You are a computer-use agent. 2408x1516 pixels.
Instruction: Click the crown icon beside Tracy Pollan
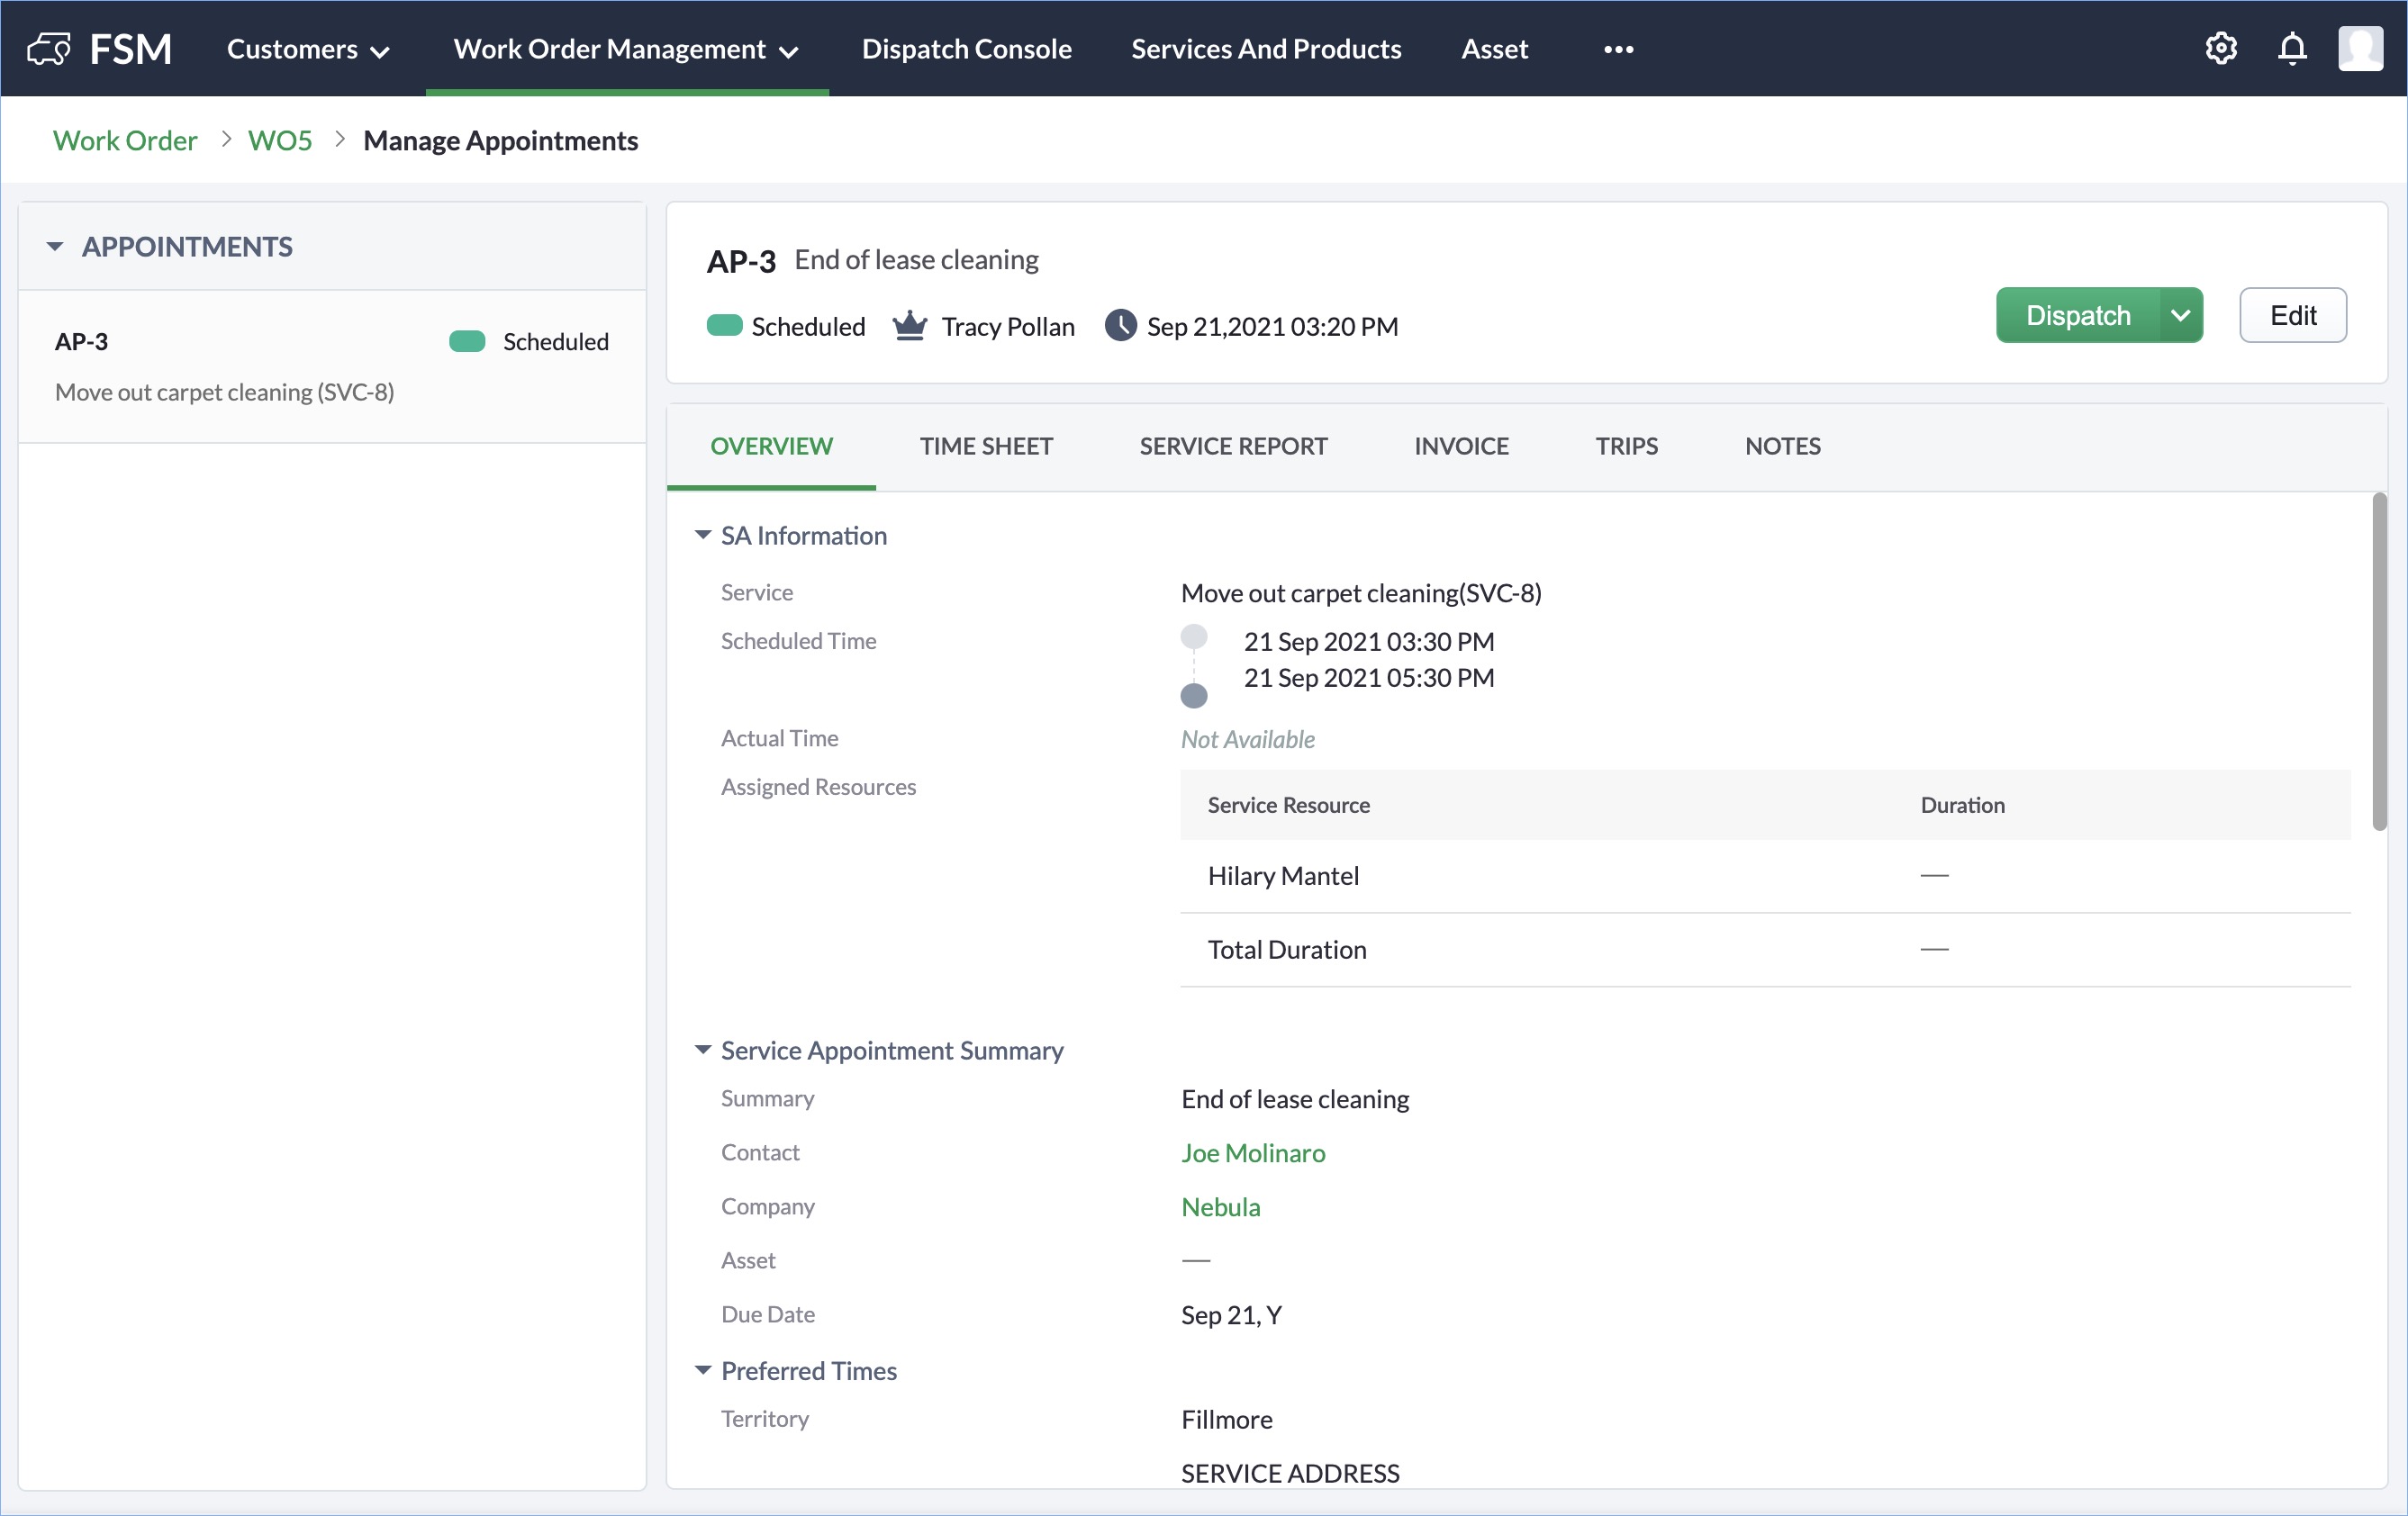coord(909,326)
